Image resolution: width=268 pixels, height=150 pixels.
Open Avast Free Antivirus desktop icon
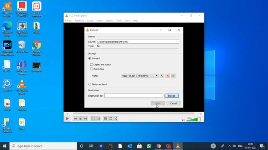[x=7, y=9]
